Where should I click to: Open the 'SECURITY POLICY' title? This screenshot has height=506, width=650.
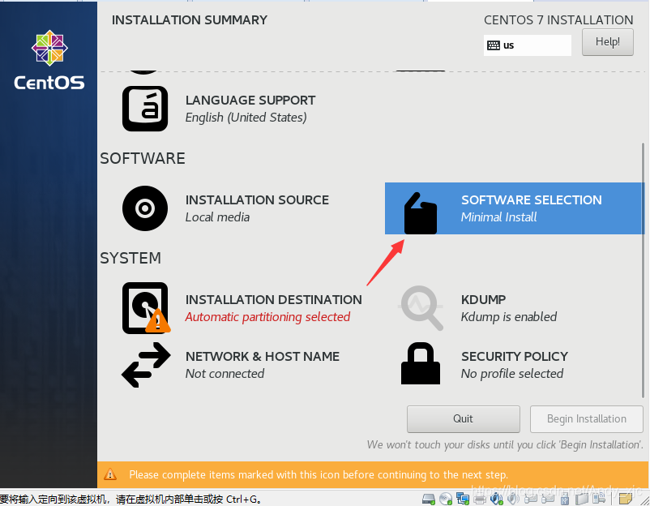[x=515, y=356]
